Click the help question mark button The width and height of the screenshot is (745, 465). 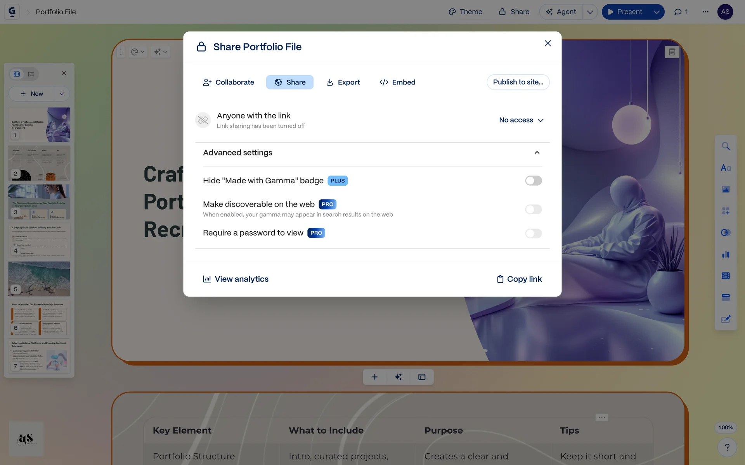click(727, 447)
